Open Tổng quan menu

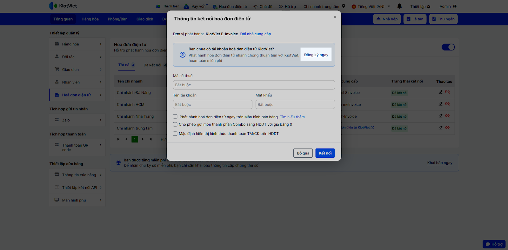point(63,19)
